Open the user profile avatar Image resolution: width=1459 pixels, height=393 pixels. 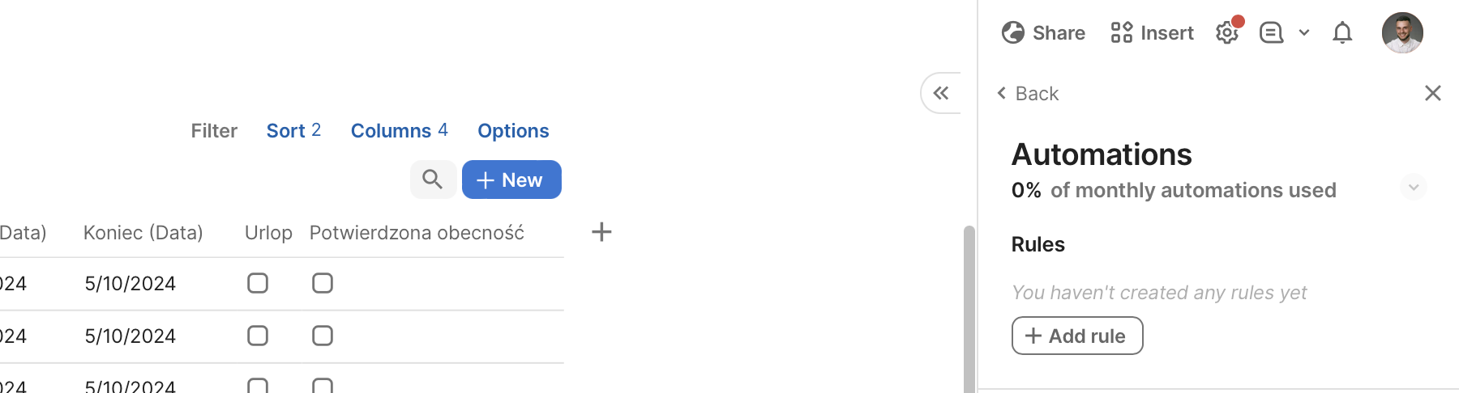(x=1402, y=33)
